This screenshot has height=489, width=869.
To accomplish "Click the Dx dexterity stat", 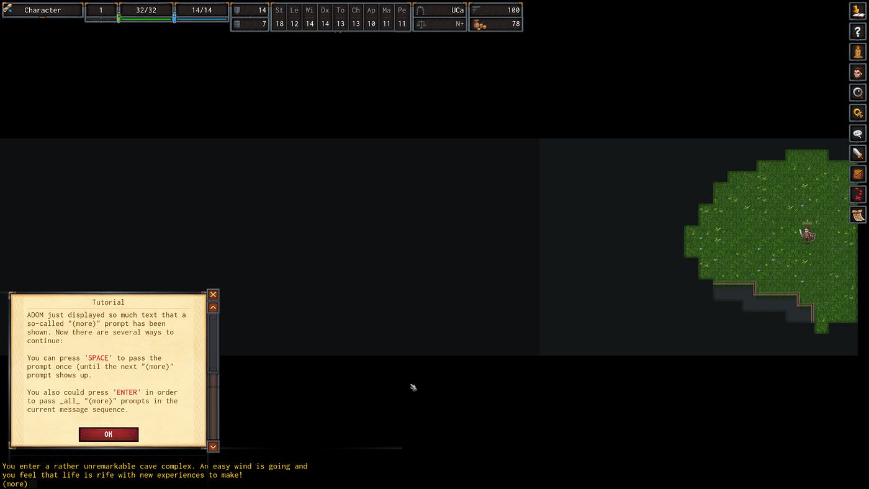I will pos(325,17).
